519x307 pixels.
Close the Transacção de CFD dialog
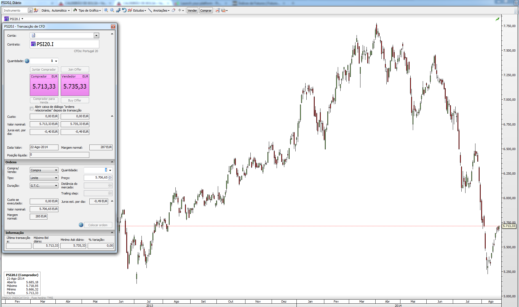tap(113, 26)
